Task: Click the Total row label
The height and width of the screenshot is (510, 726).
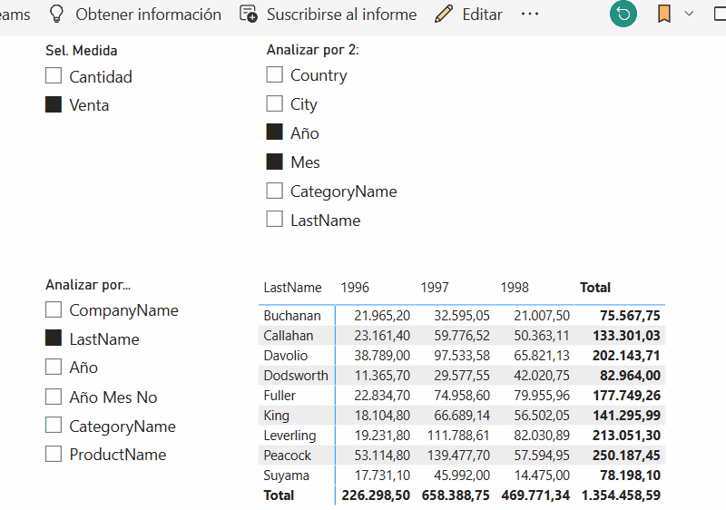Action: click(x=279, y=495)
